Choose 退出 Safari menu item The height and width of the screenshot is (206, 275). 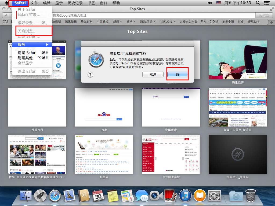[32, 71]
